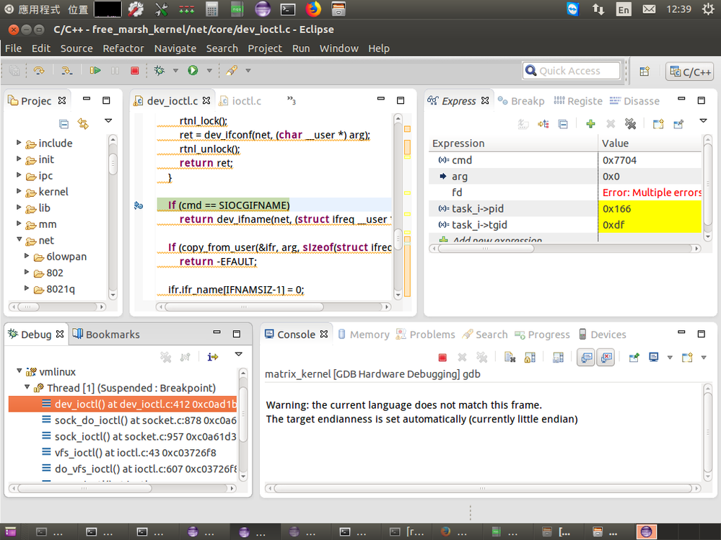
Task: Collapse the net folder
Action: tap(19, 239)
